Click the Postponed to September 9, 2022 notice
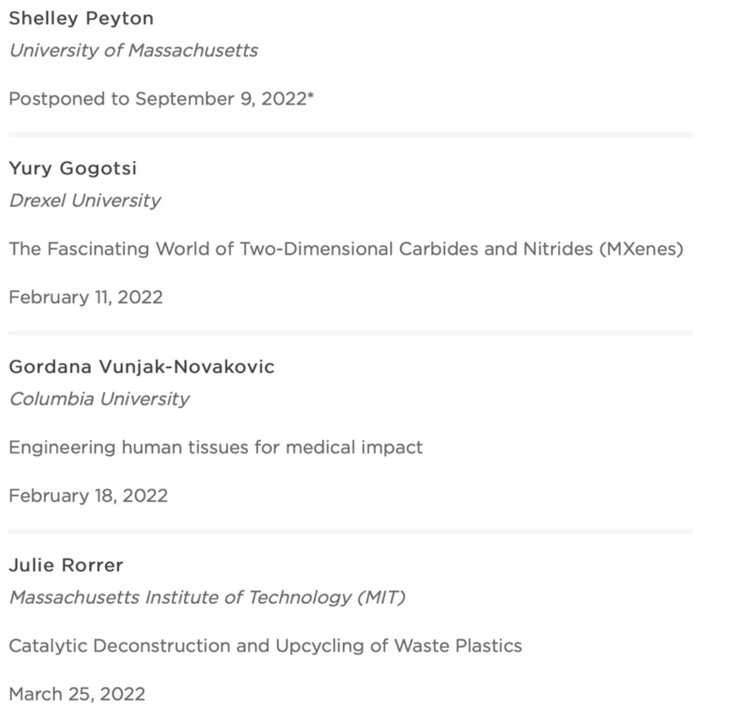744x718 pixels. (x=157, y=99)
